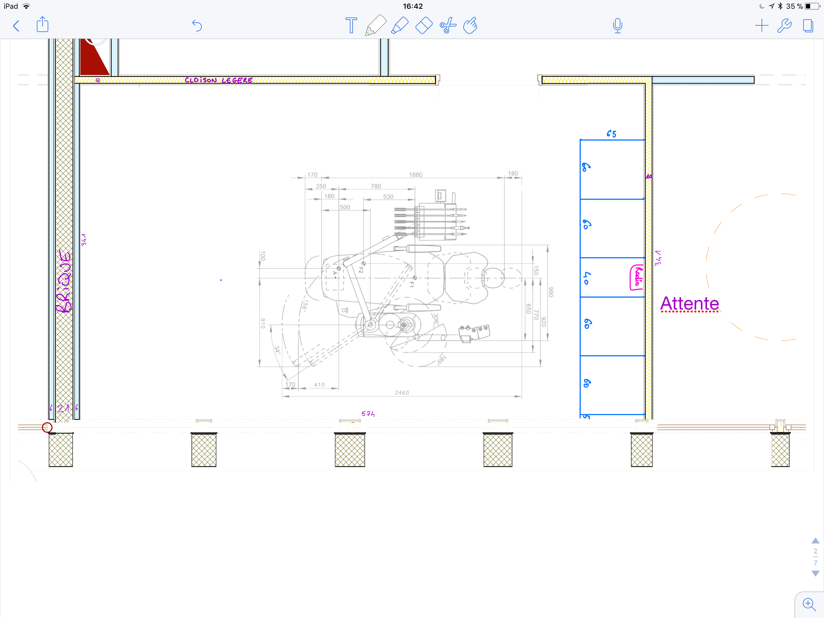Screen dimensions: 824x618
Task: Open the wrench settings menu
Action: (784, 26)
